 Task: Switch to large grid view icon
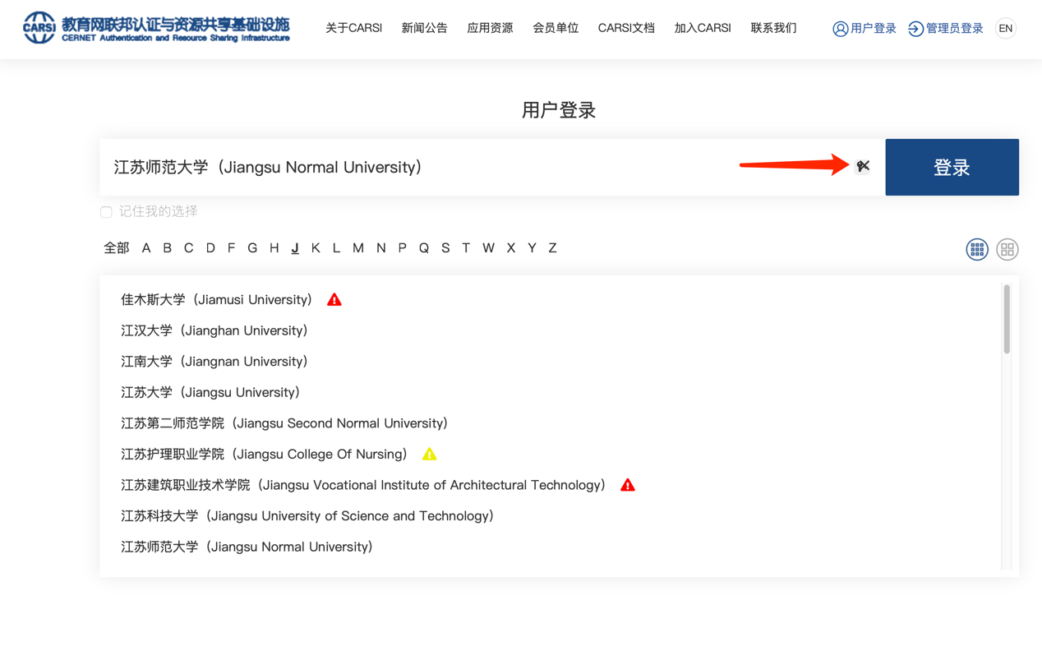(1007, 249)
